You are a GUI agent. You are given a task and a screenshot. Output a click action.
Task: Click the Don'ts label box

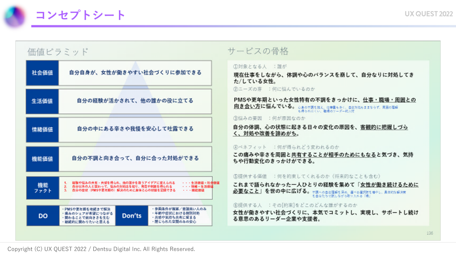(x=132, y=216)
